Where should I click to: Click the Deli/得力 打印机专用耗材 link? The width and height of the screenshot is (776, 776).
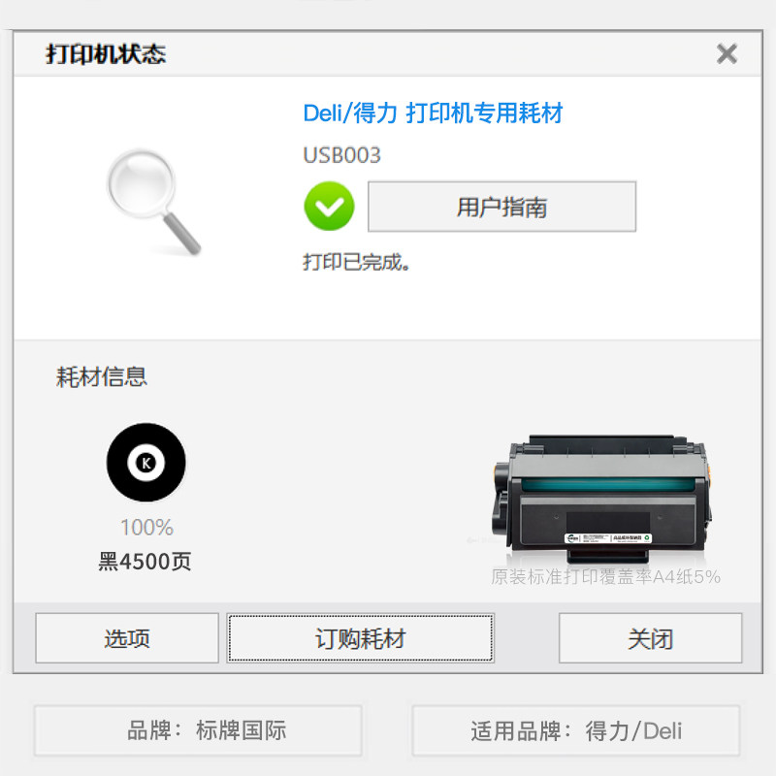(433, 113)
